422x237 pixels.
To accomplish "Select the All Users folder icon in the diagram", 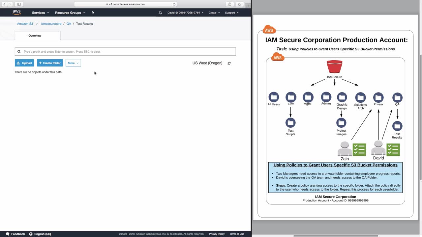I will click(x=274, y=97).
